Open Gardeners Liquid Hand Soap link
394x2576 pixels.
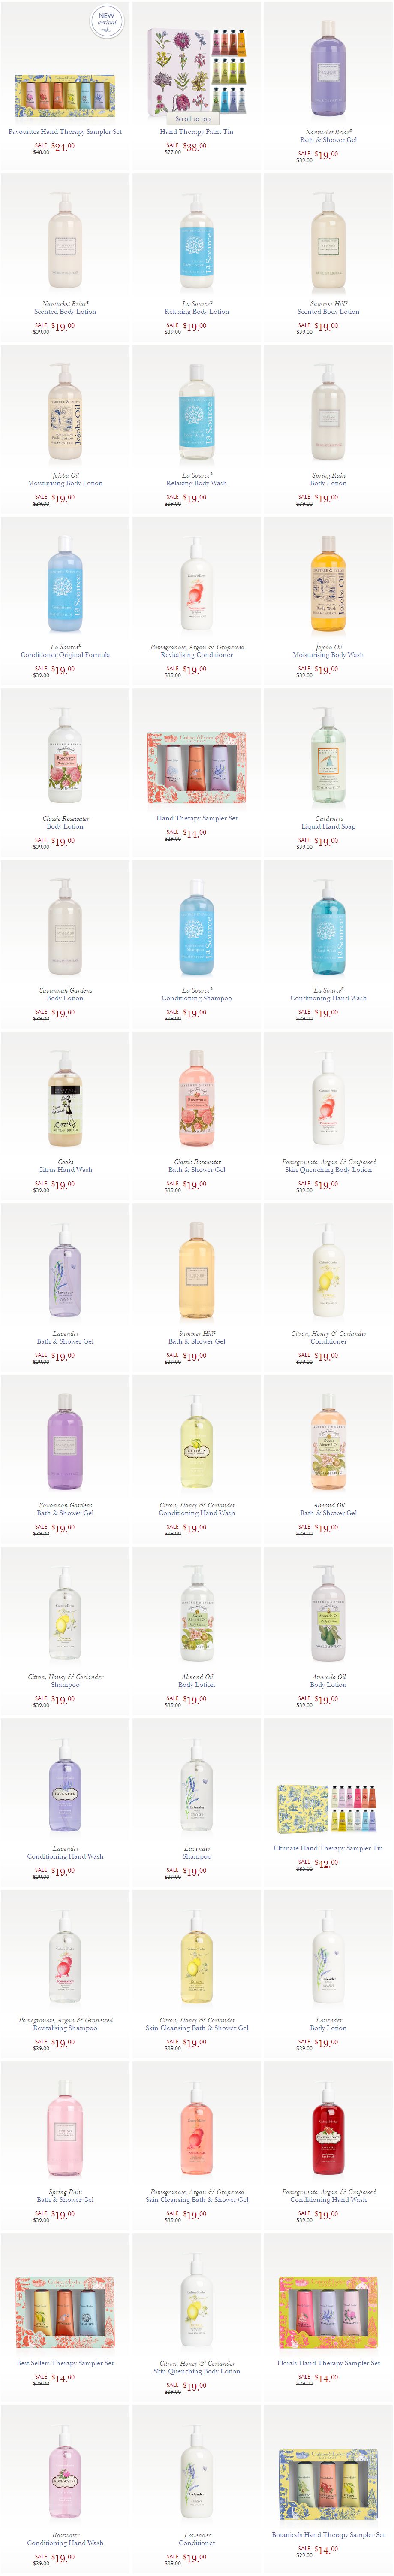pos(328,822)
